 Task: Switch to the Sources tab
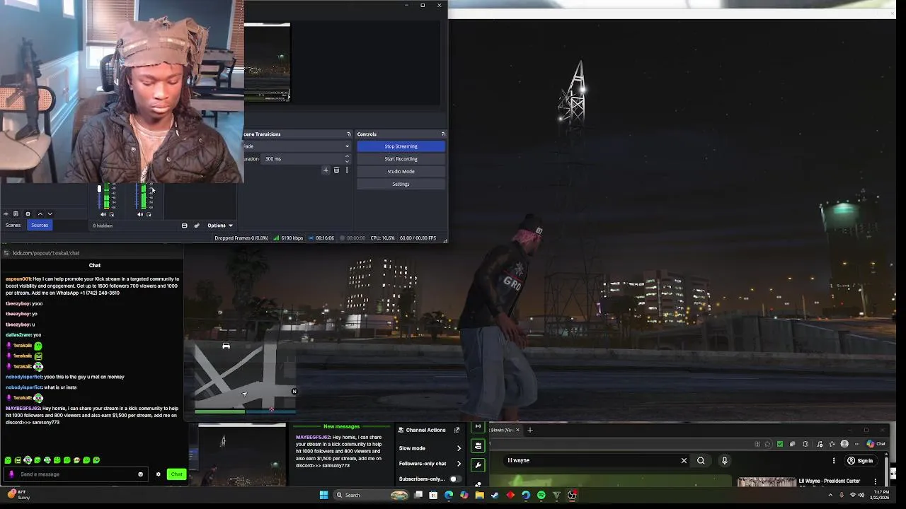tap(40, 226)
